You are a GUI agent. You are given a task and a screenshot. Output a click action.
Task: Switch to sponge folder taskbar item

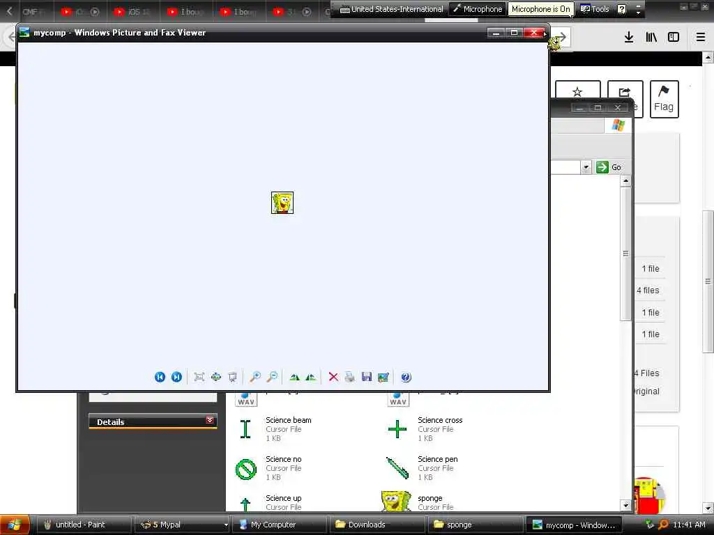click(474, 525)
